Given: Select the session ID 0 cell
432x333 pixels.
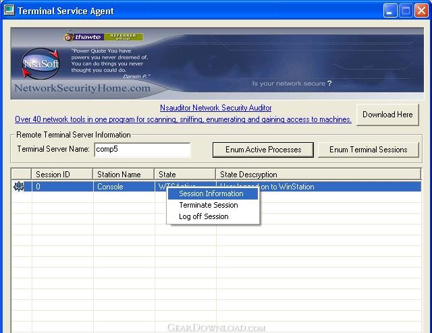Looking at the screenshot, I should (62, 187).
